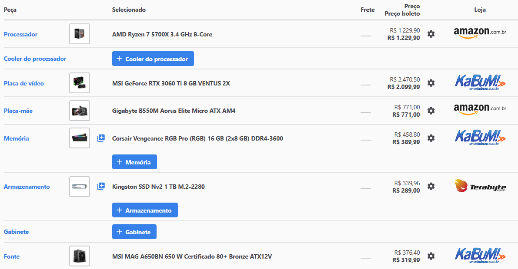This screenshot has width=518, height=269.
Task: Open KaBuM store logo in Fonte row
Action: coord(480,256)
